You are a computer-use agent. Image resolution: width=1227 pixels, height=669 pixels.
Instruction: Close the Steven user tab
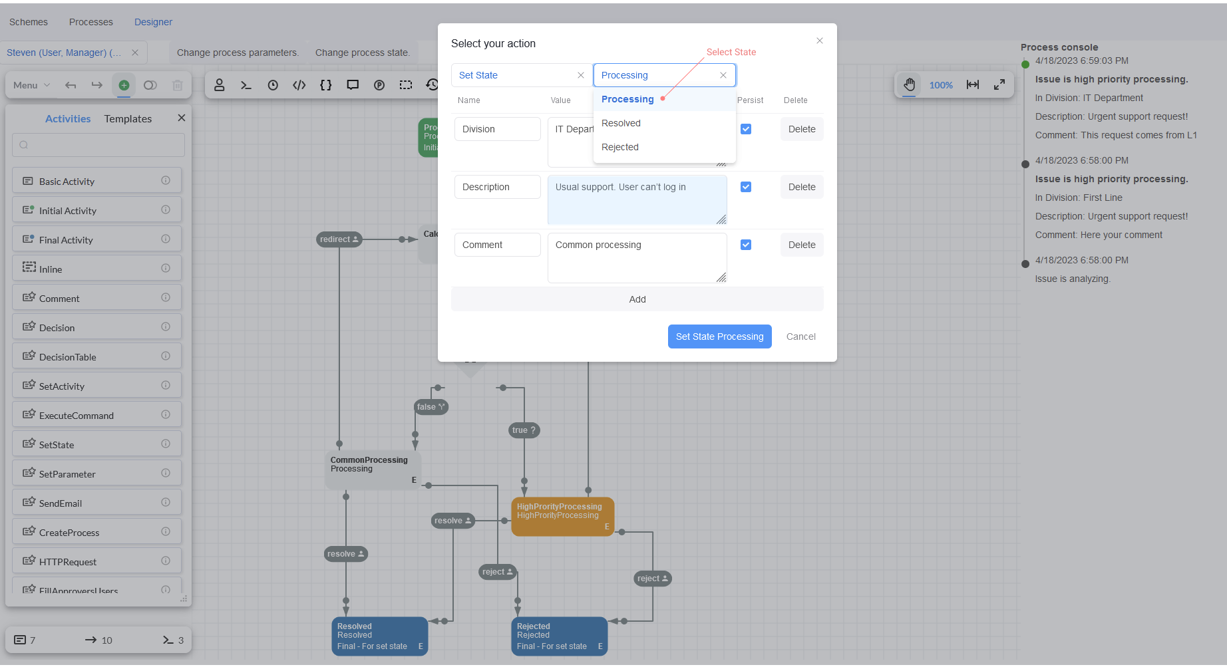click(135, 53)
